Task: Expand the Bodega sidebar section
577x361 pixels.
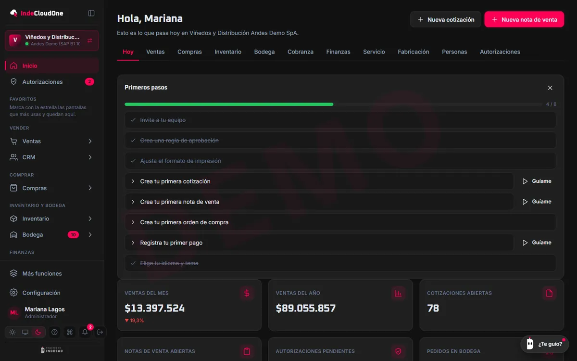Action: pos(52,235)
